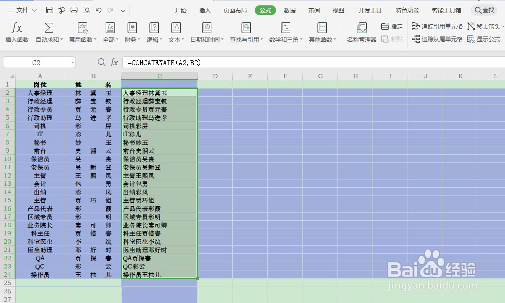Open the File (文件) menu

click(x=20, y=10)
